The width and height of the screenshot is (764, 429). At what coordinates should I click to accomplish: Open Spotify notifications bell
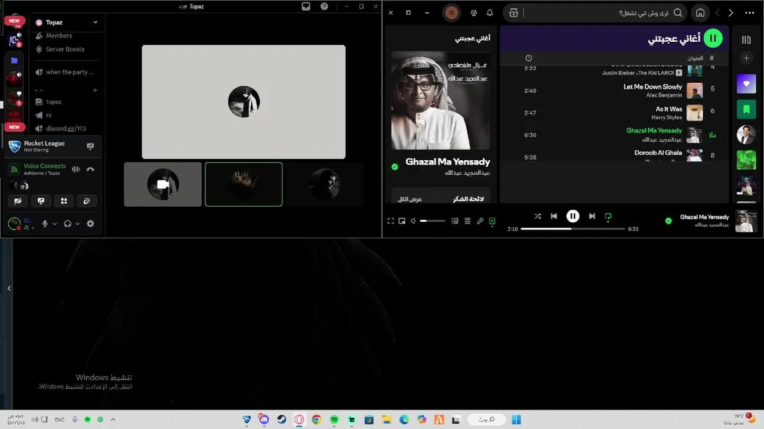(490, 13)
